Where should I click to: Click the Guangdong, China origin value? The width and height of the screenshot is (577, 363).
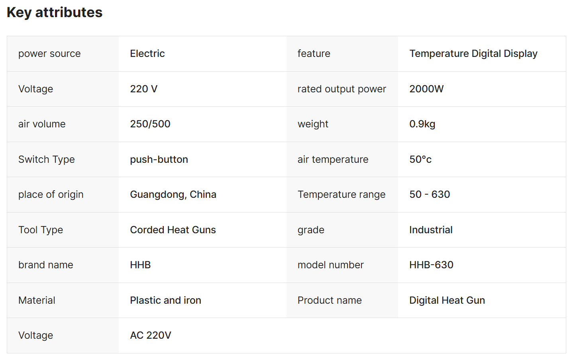(173, 195)
